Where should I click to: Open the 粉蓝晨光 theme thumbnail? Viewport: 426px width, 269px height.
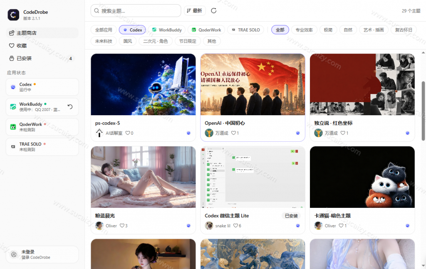[x=143, y=177]
